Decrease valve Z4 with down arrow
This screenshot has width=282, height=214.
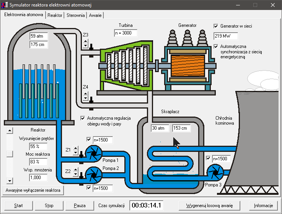pos(85,98)
